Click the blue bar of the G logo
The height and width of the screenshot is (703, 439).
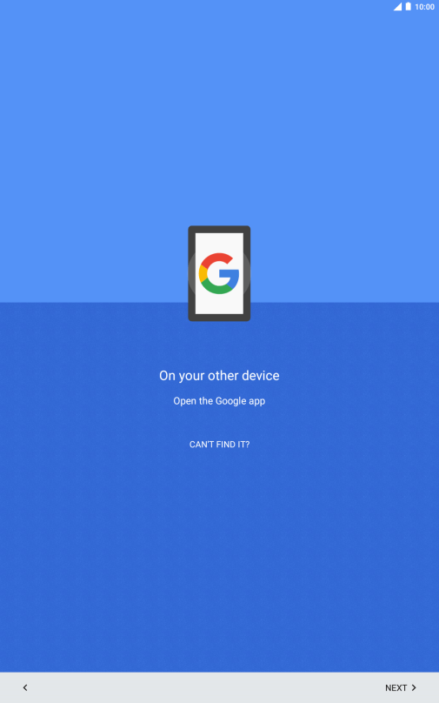click(x=229, y=273)
